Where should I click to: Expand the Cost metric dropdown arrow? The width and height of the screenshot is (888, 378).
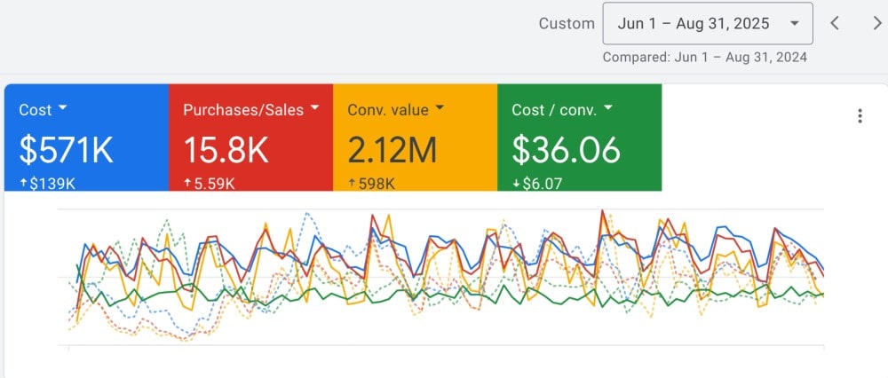(63, 109)
